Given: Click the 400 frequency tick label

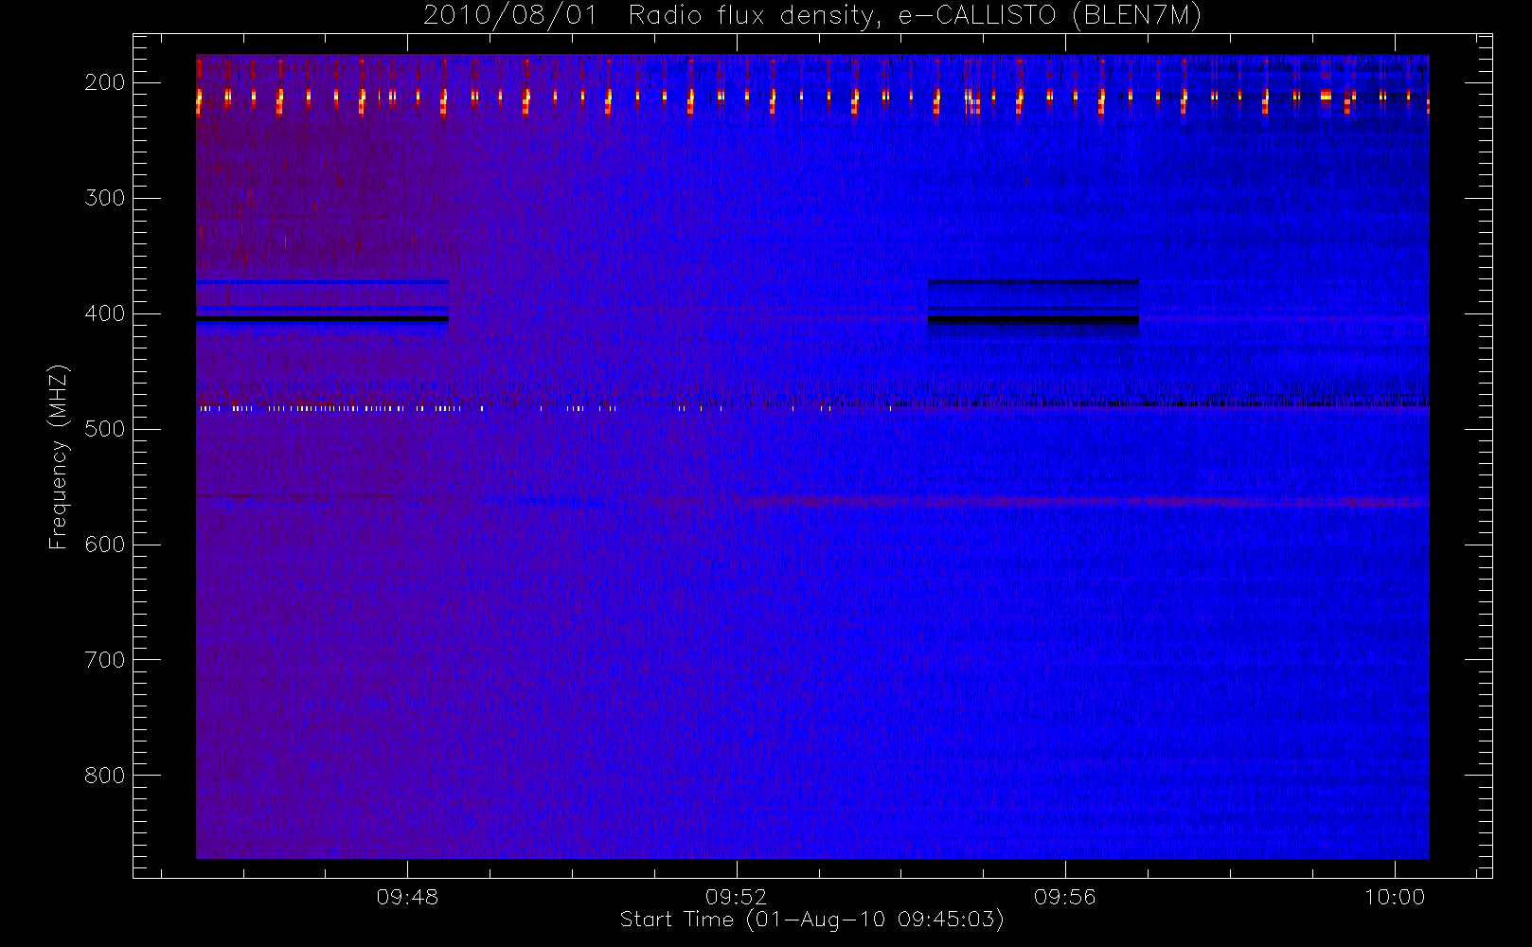Looking at the screenshot, I should (x=105, y=313).
